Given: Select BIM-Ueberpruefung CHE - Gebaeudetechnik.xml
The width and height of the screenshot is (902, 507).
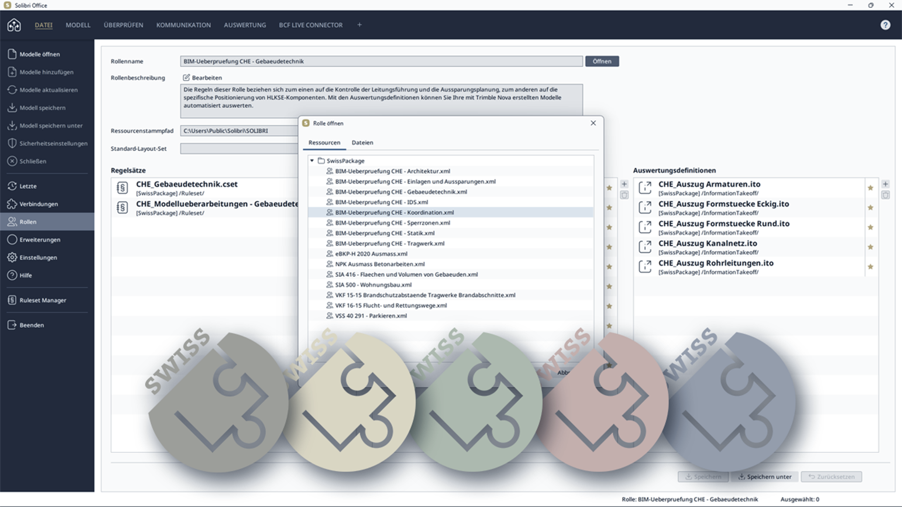Looking at the screenshot, I should click(451, 192).
